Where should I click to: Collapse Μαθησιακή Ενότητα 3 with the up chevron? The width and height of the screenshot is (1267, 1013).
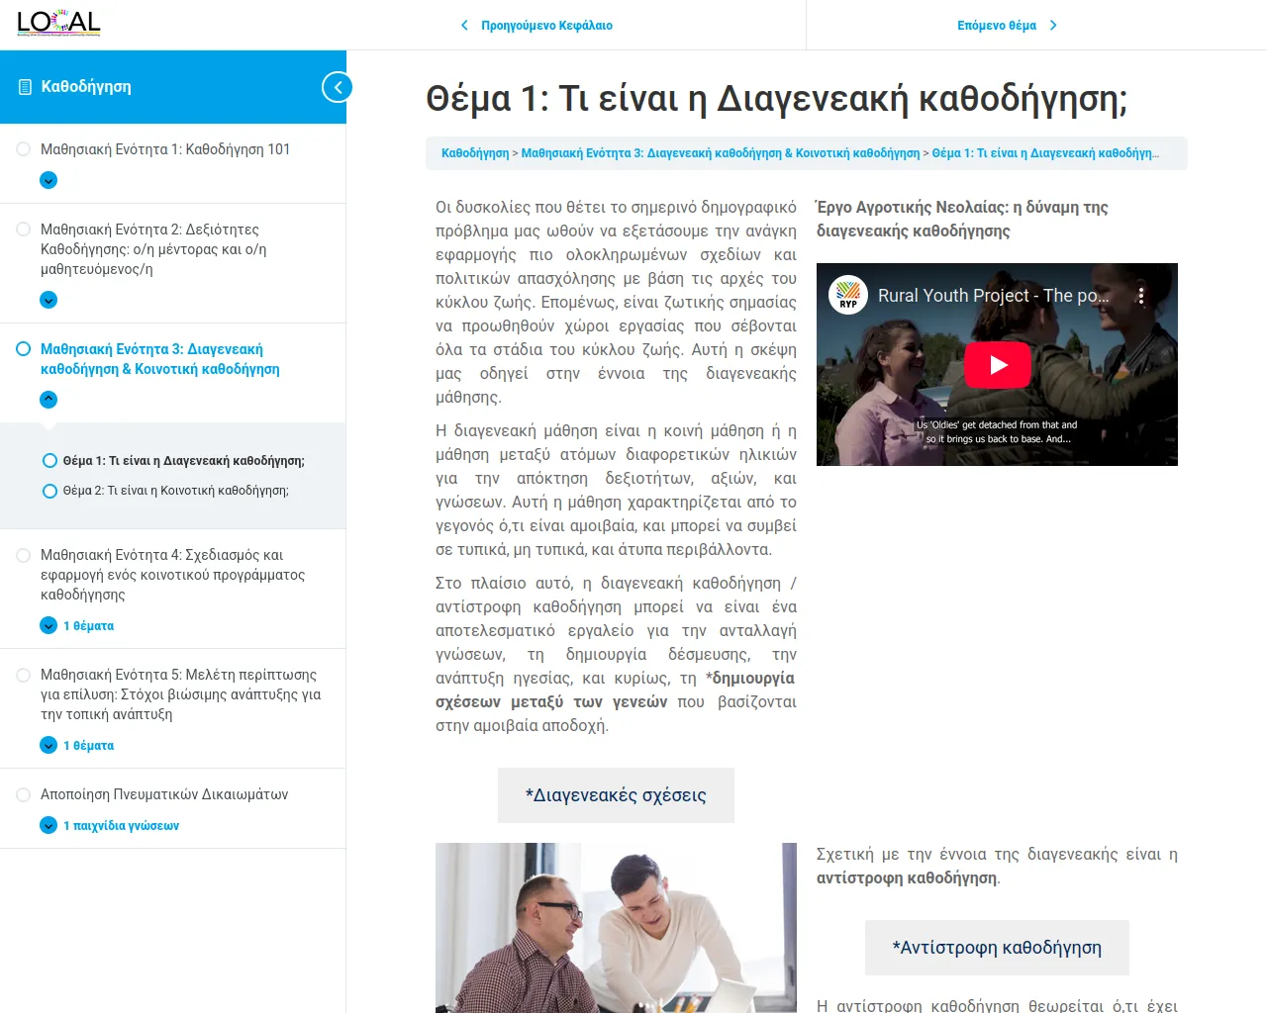point(48,399)
